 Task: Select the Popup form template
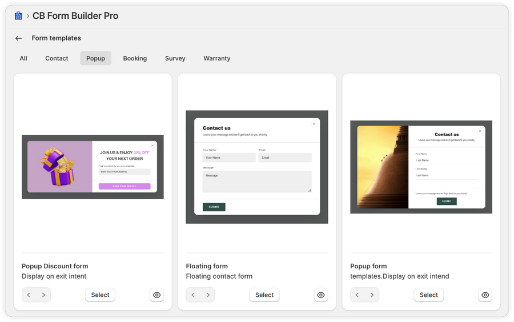(x=428, y=295)
